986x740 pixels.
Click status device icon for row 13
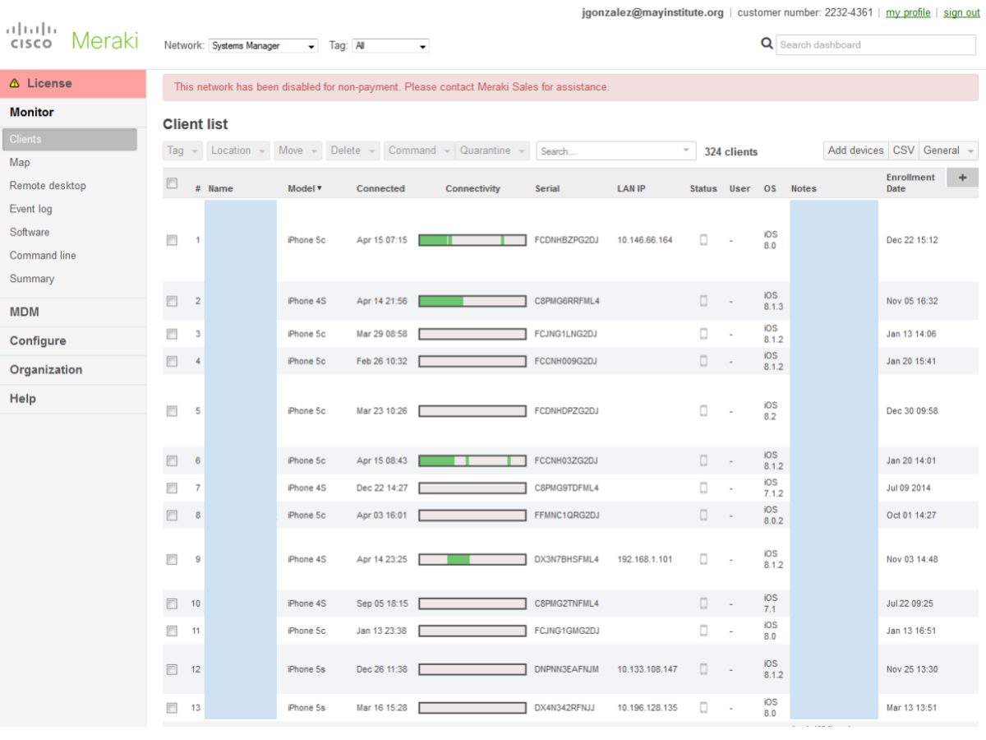click(x=703, y=707)
